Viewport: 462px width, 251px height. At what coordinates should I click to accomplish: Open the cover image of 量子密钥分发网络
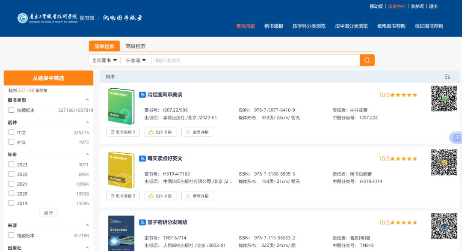(x=121, y=233)
